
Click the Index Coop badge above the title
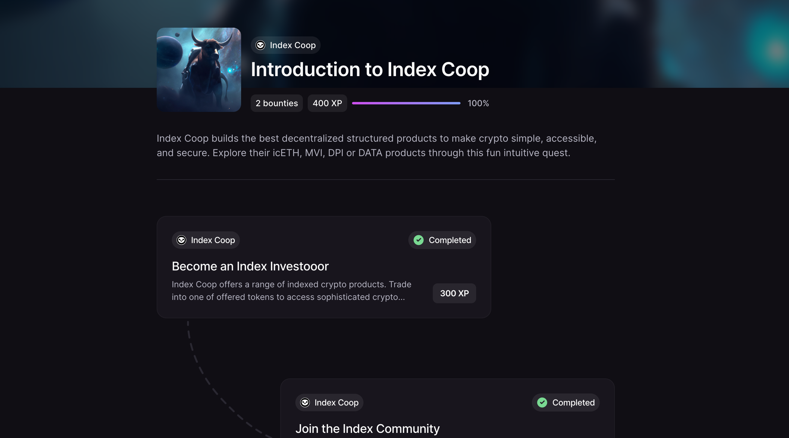coord(285,45)
